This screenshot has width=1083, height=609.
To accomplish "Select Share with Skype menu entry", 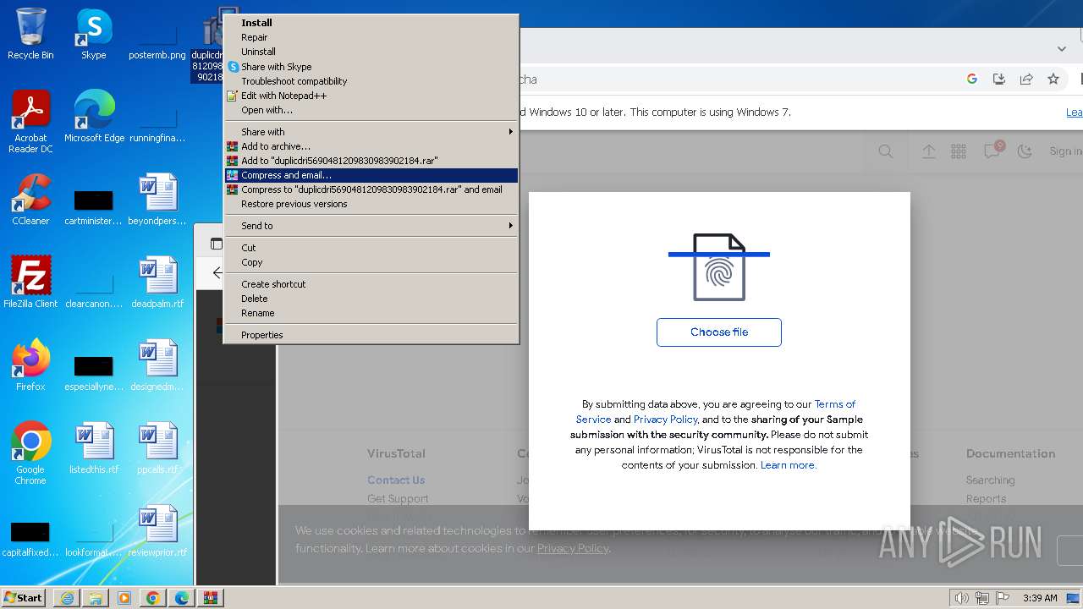I will [x=371, y=67].
